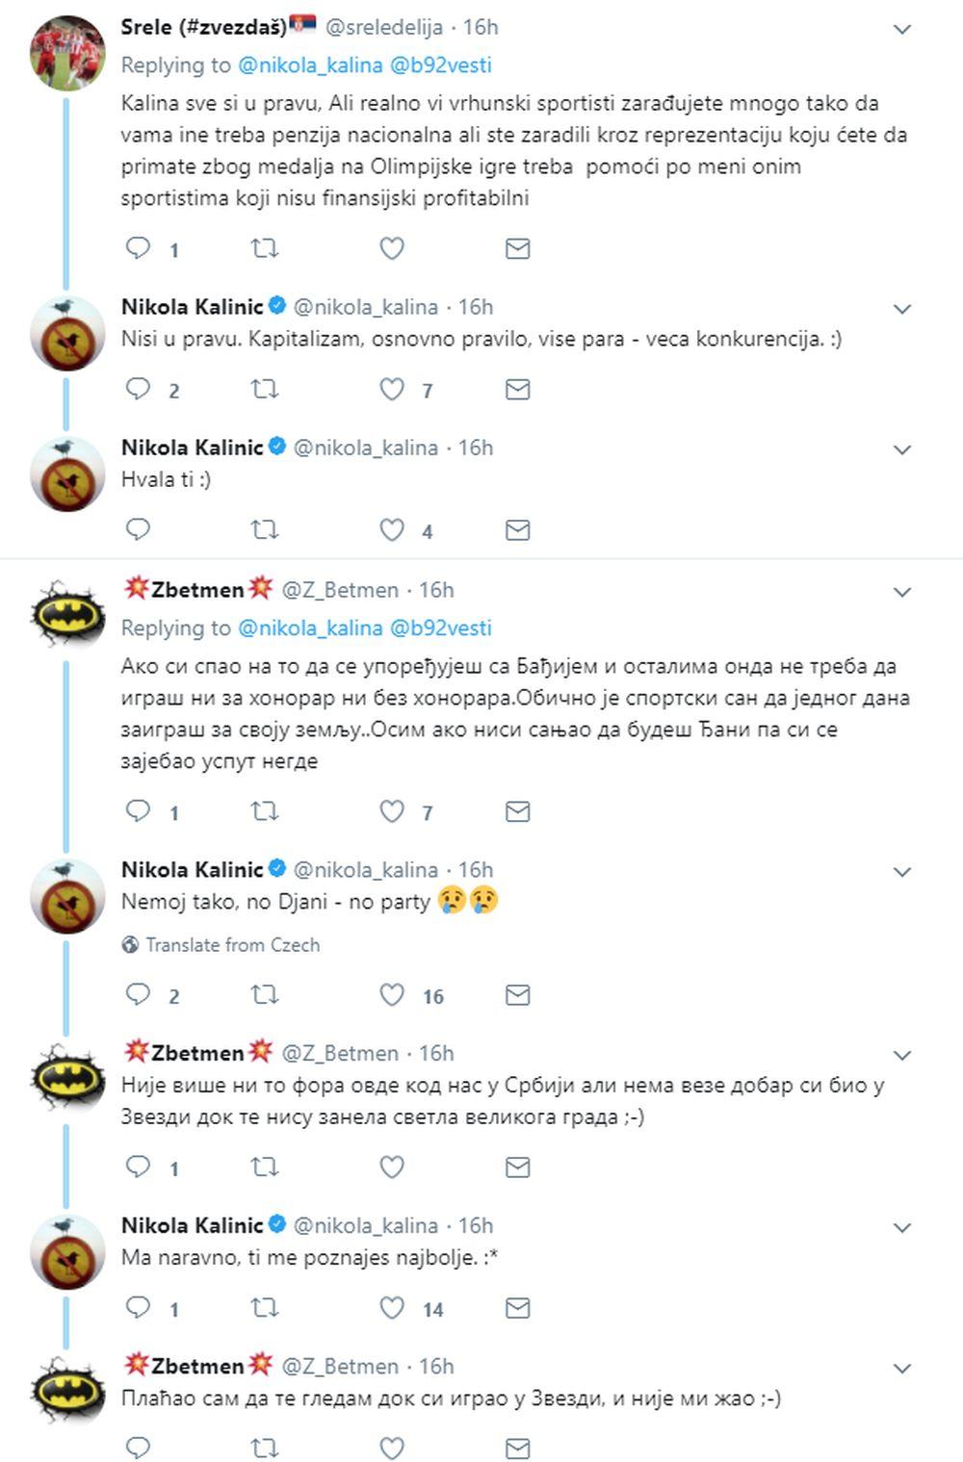This screenshot has height=1462, width=963.
Task: Retweet the 'no Djani - no party' tweet
Action: pos(265,995)
